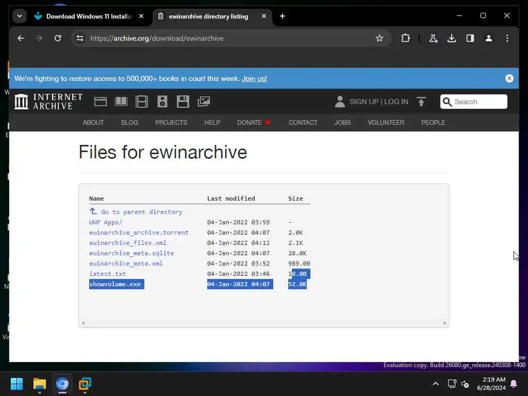
Task: Open the Images icon
Action: (x=204, y=102)
